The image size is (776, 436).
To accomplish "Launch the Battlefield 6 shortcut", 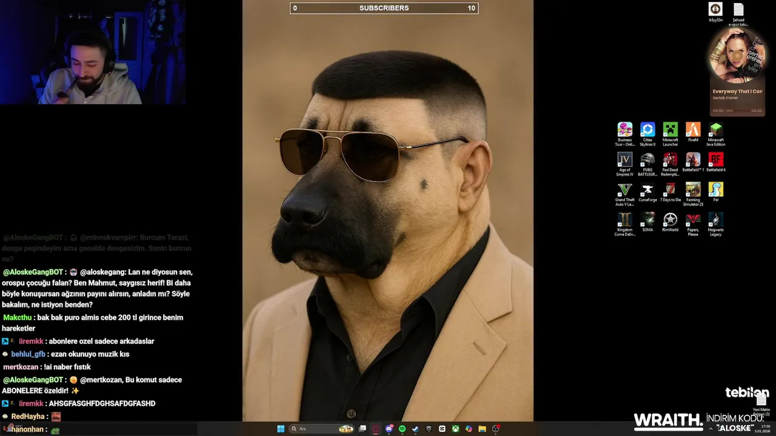I will 716,162.
